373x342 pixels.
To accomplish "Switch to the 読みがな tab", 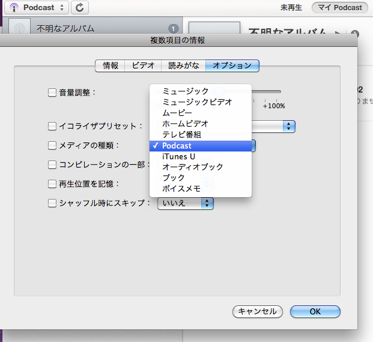I will click(x=183, y=66).
